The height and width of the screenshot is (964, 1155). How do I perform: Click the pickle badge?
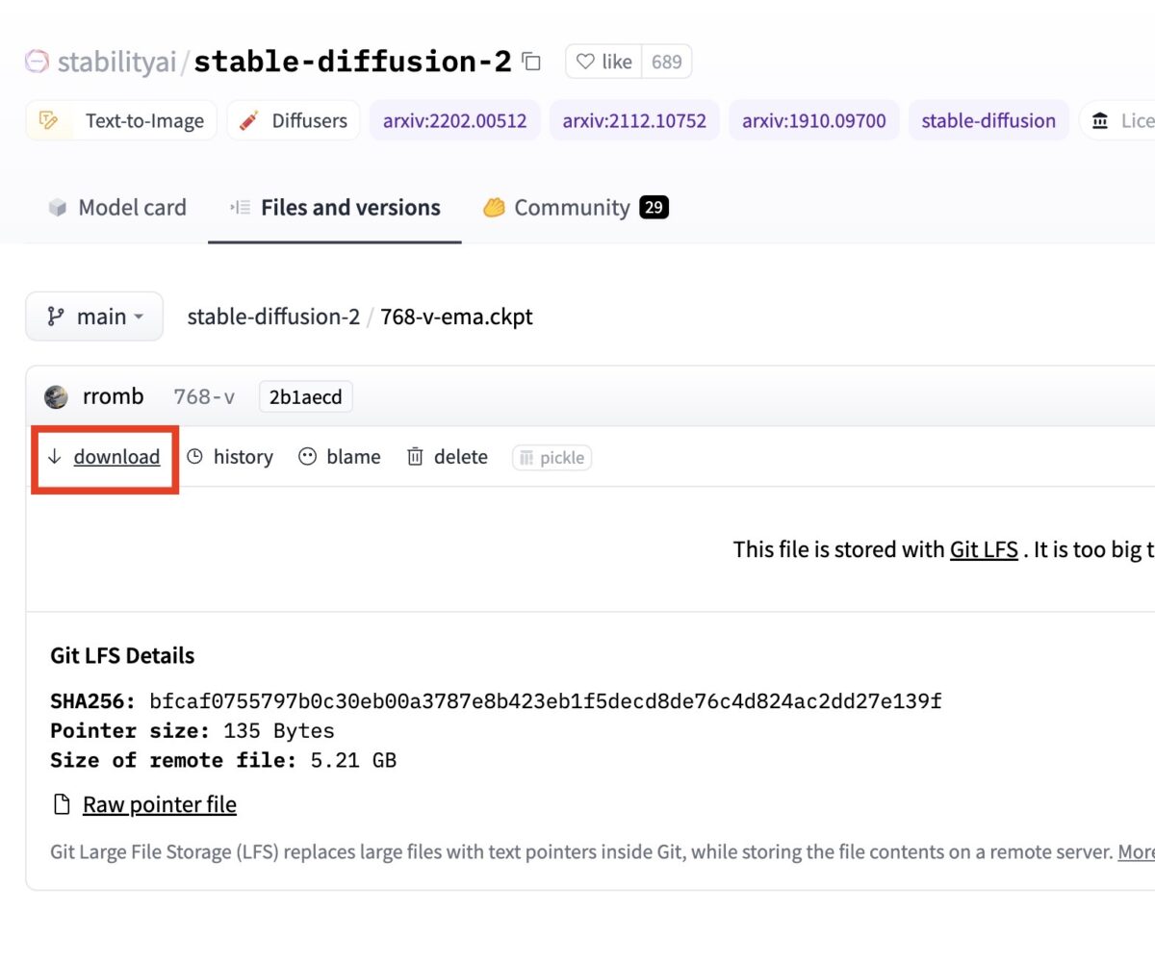click(x=552, y=458)
